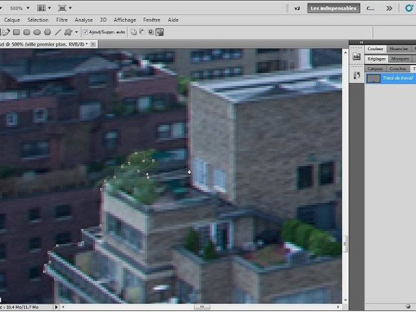The image size is (416, 312).
Task: Open the Fenêtre menu
Action: point(152,20)
